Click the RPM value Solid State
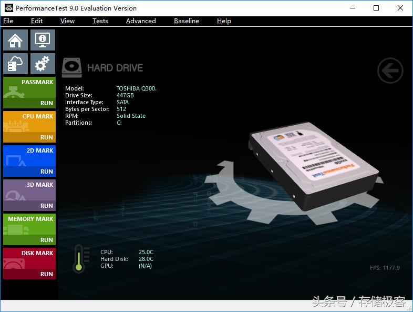The width and height of the screenshot is (413, 312). (x=131, y=116)
